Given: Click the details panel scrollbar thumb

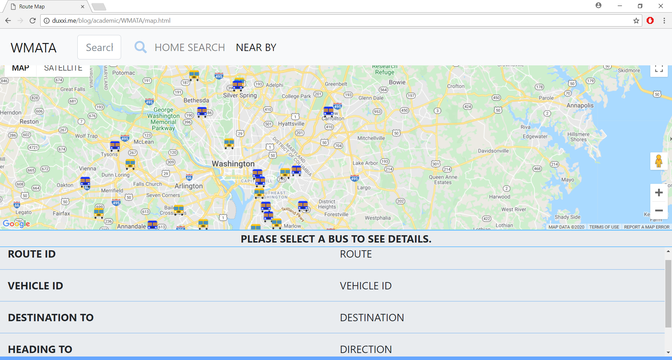Looking at the screenshot, I should (668, 294).
